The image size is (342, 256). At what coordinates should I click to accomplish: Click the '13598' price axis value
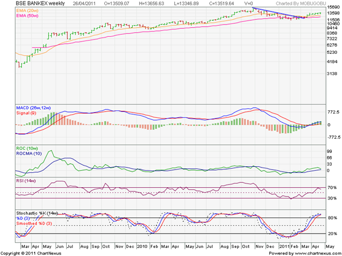(x=333, y=13)
